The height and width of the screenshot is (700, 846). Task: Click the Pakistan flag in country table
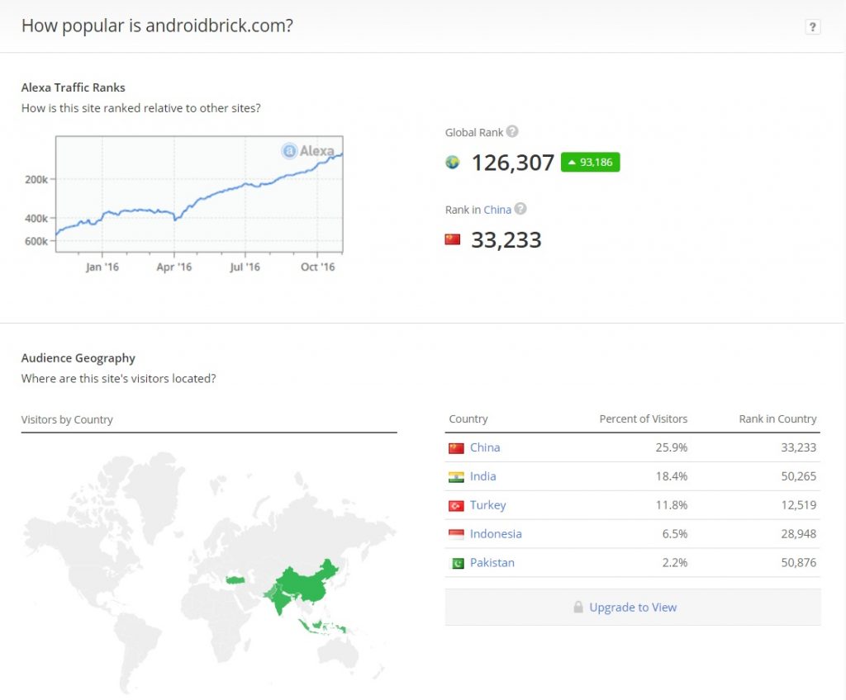[456, 563]
